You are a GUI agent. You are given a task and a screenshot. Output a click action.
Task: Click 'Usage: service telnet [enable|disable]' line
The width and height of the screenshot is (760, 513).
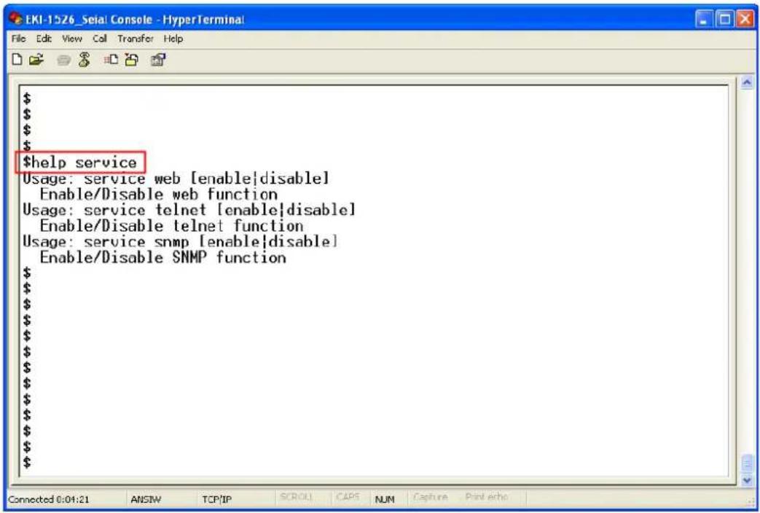189,210
